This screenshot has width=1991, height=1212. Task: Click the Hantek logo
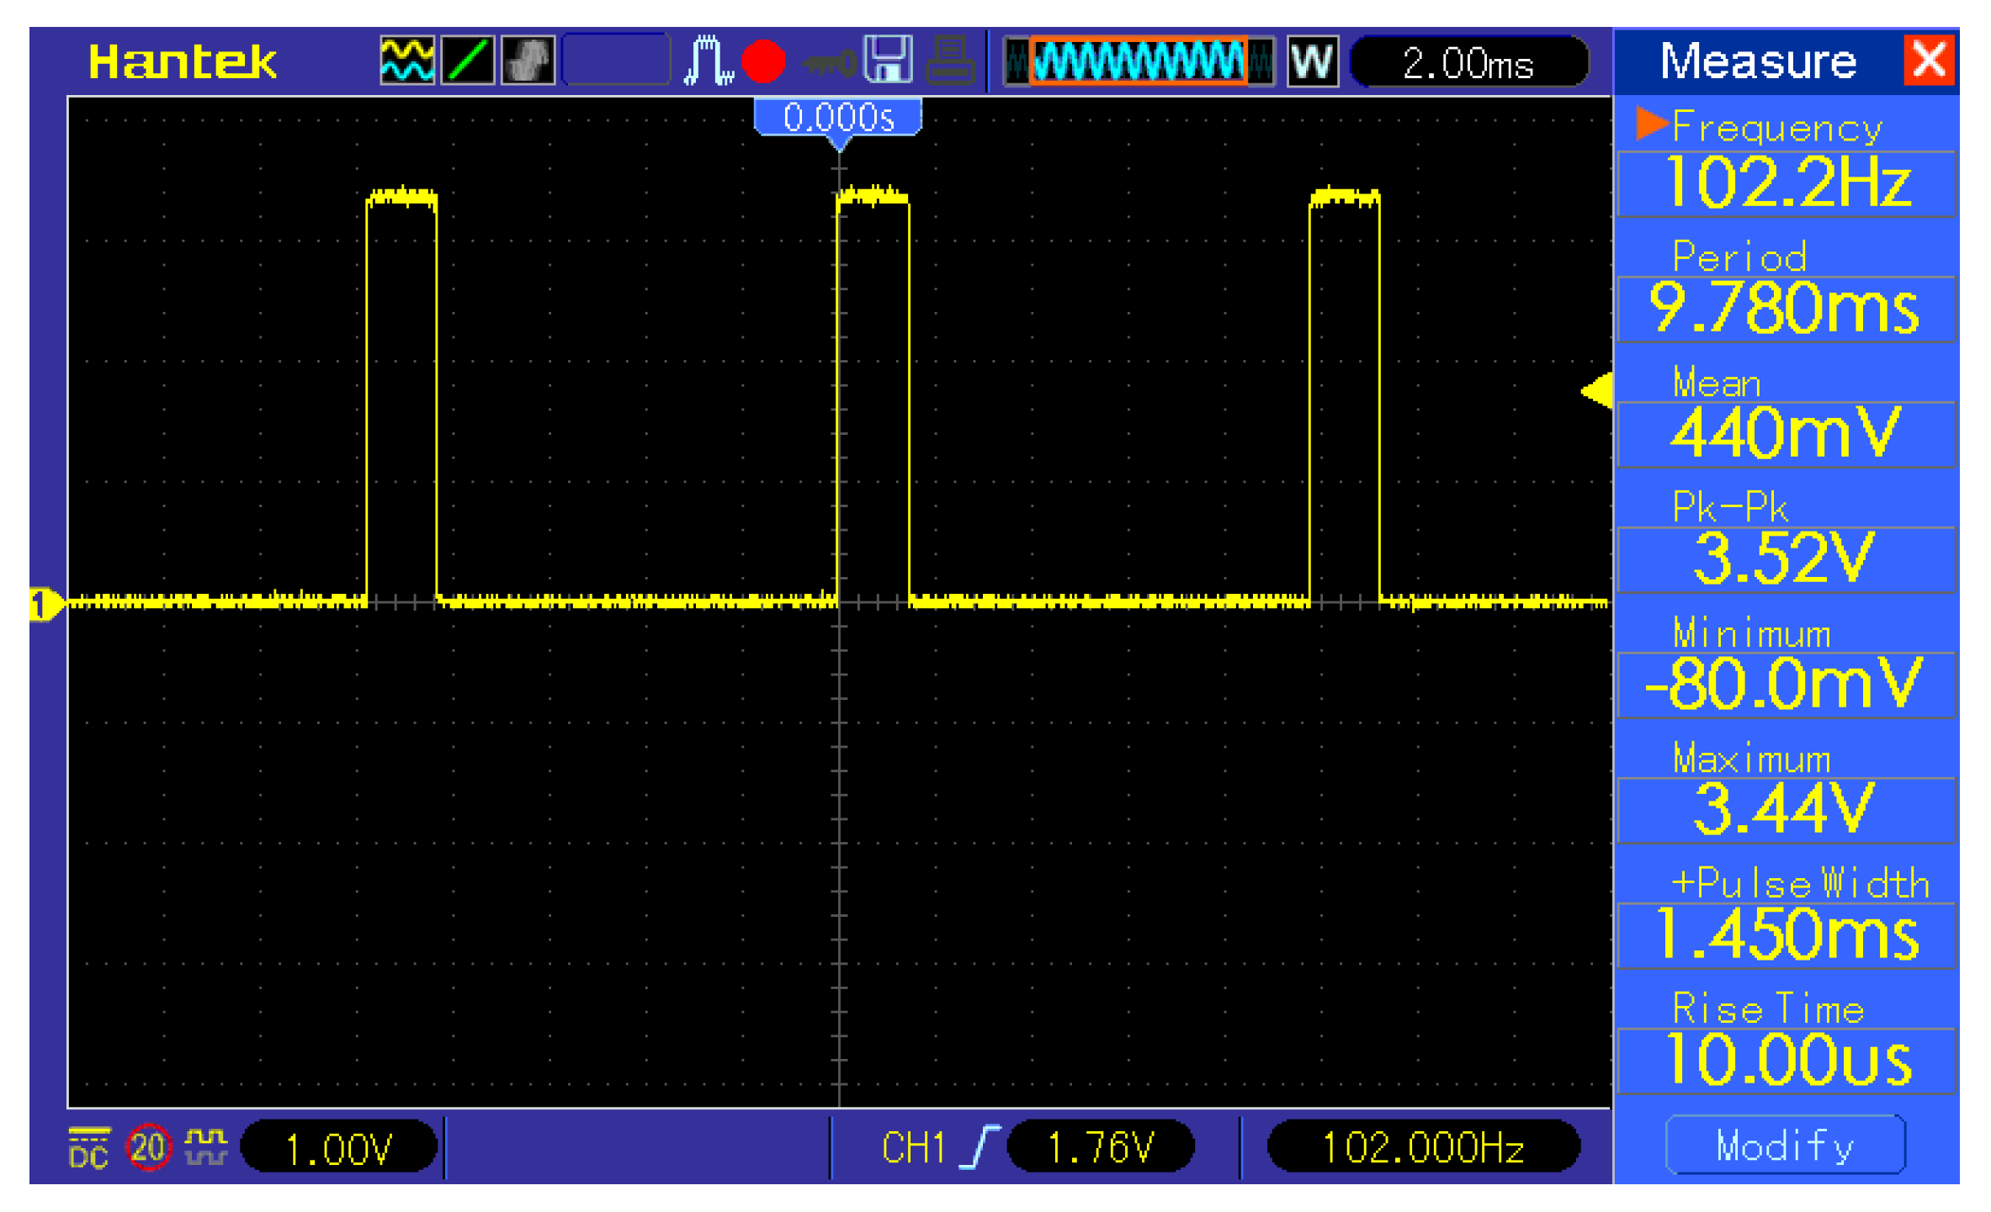pyautogui.click(x=183, y=61)
